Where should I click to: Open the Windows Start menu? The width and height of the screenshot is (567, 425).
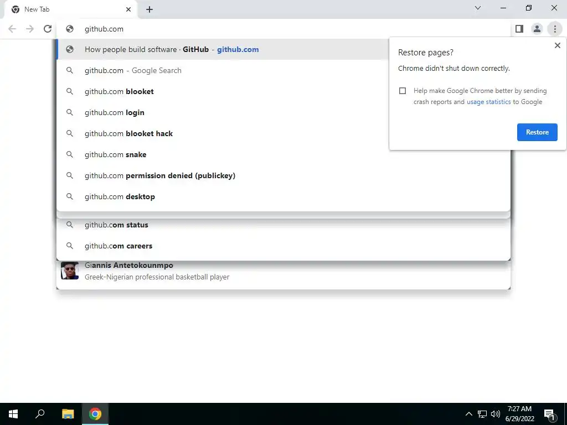(13, 414)
